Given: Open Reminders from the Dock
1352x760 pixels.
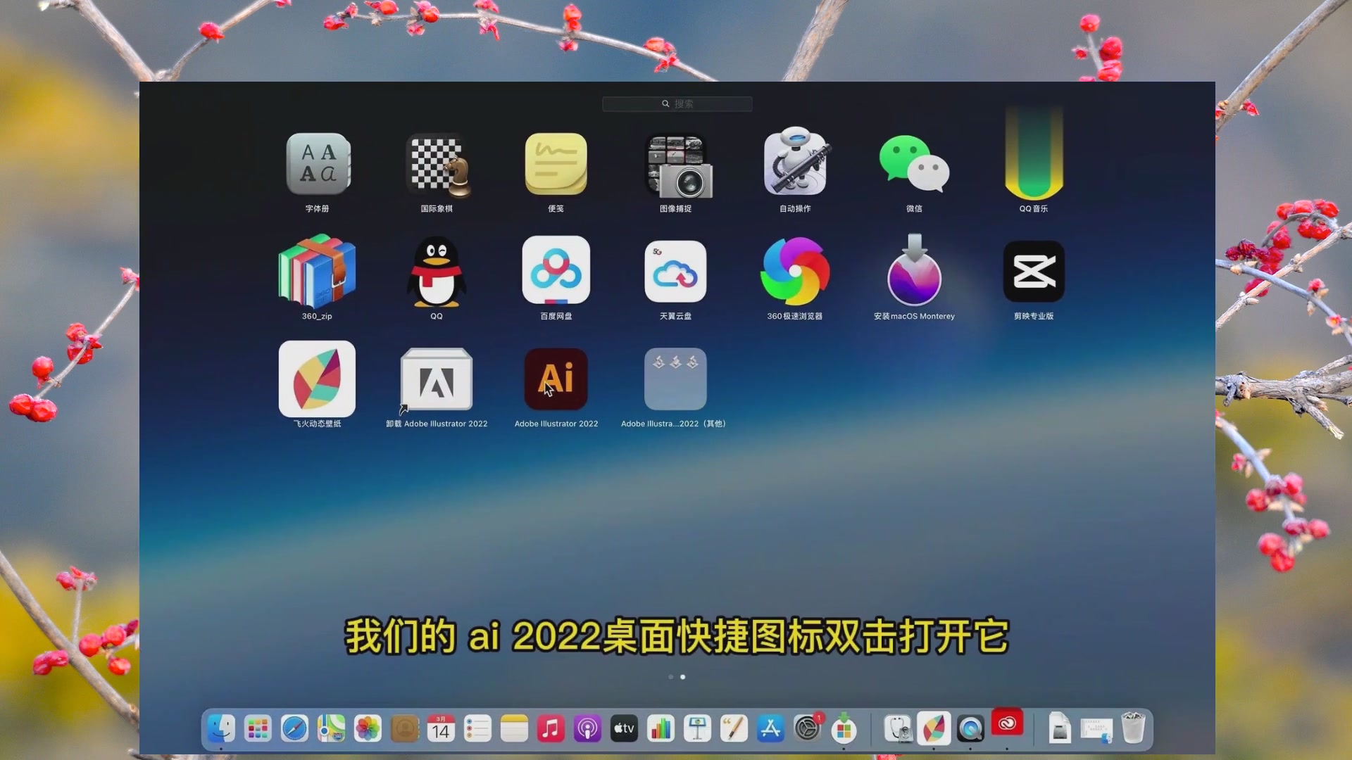Looking at the screenshot, I should click(x=477, y=729).
